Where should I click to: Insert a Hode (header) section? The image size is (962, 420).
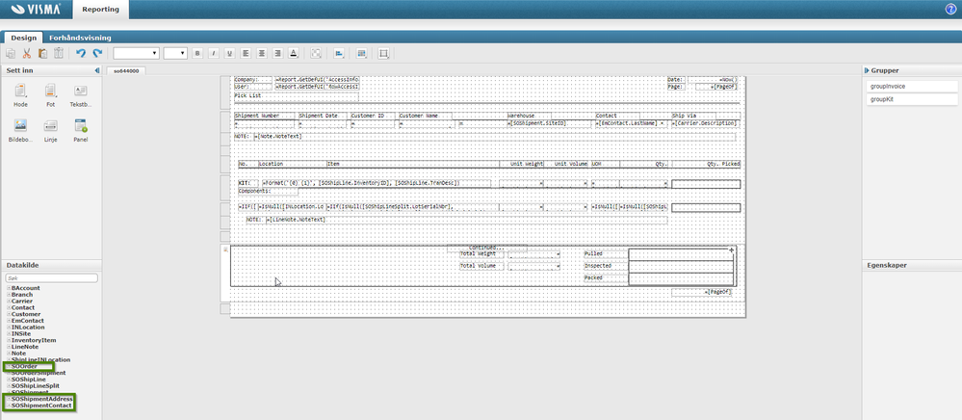tap(20, 96)
